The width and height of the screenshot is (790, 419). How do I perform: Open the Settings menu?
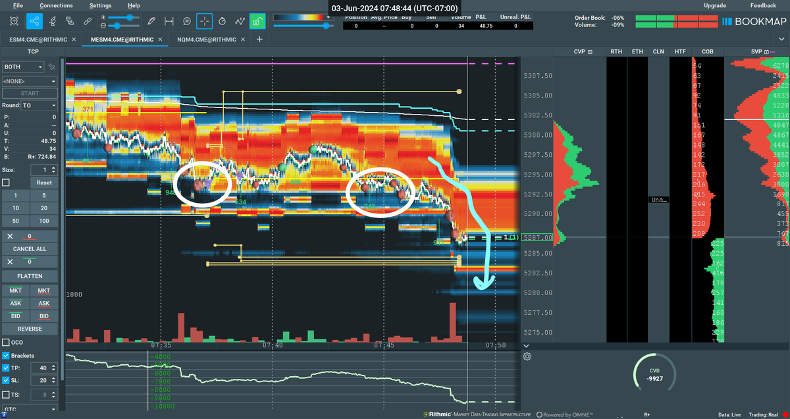click(101, 5)
